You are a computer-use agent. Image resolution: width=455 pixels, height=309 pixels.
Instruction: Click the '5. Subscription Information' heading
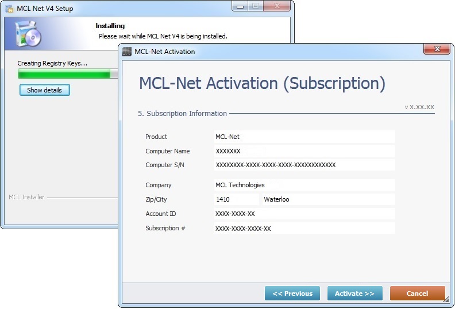[182, 114]
